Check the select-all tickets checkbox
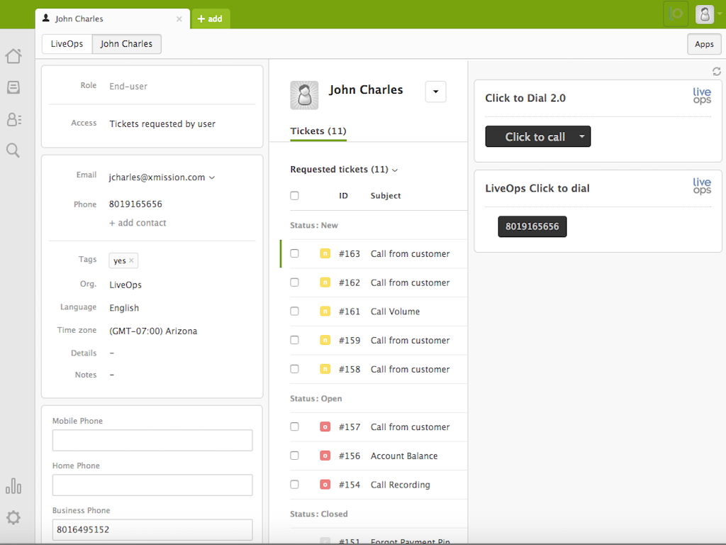726x545 pixels. coord(294,195)
